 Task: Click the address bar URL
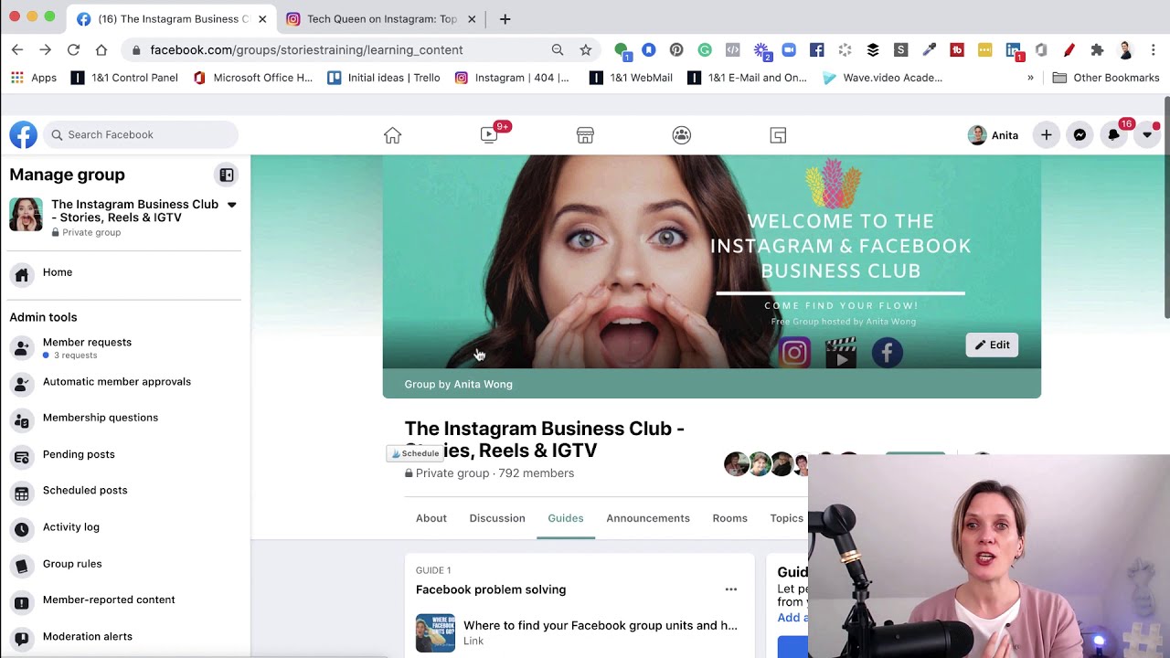306,50
